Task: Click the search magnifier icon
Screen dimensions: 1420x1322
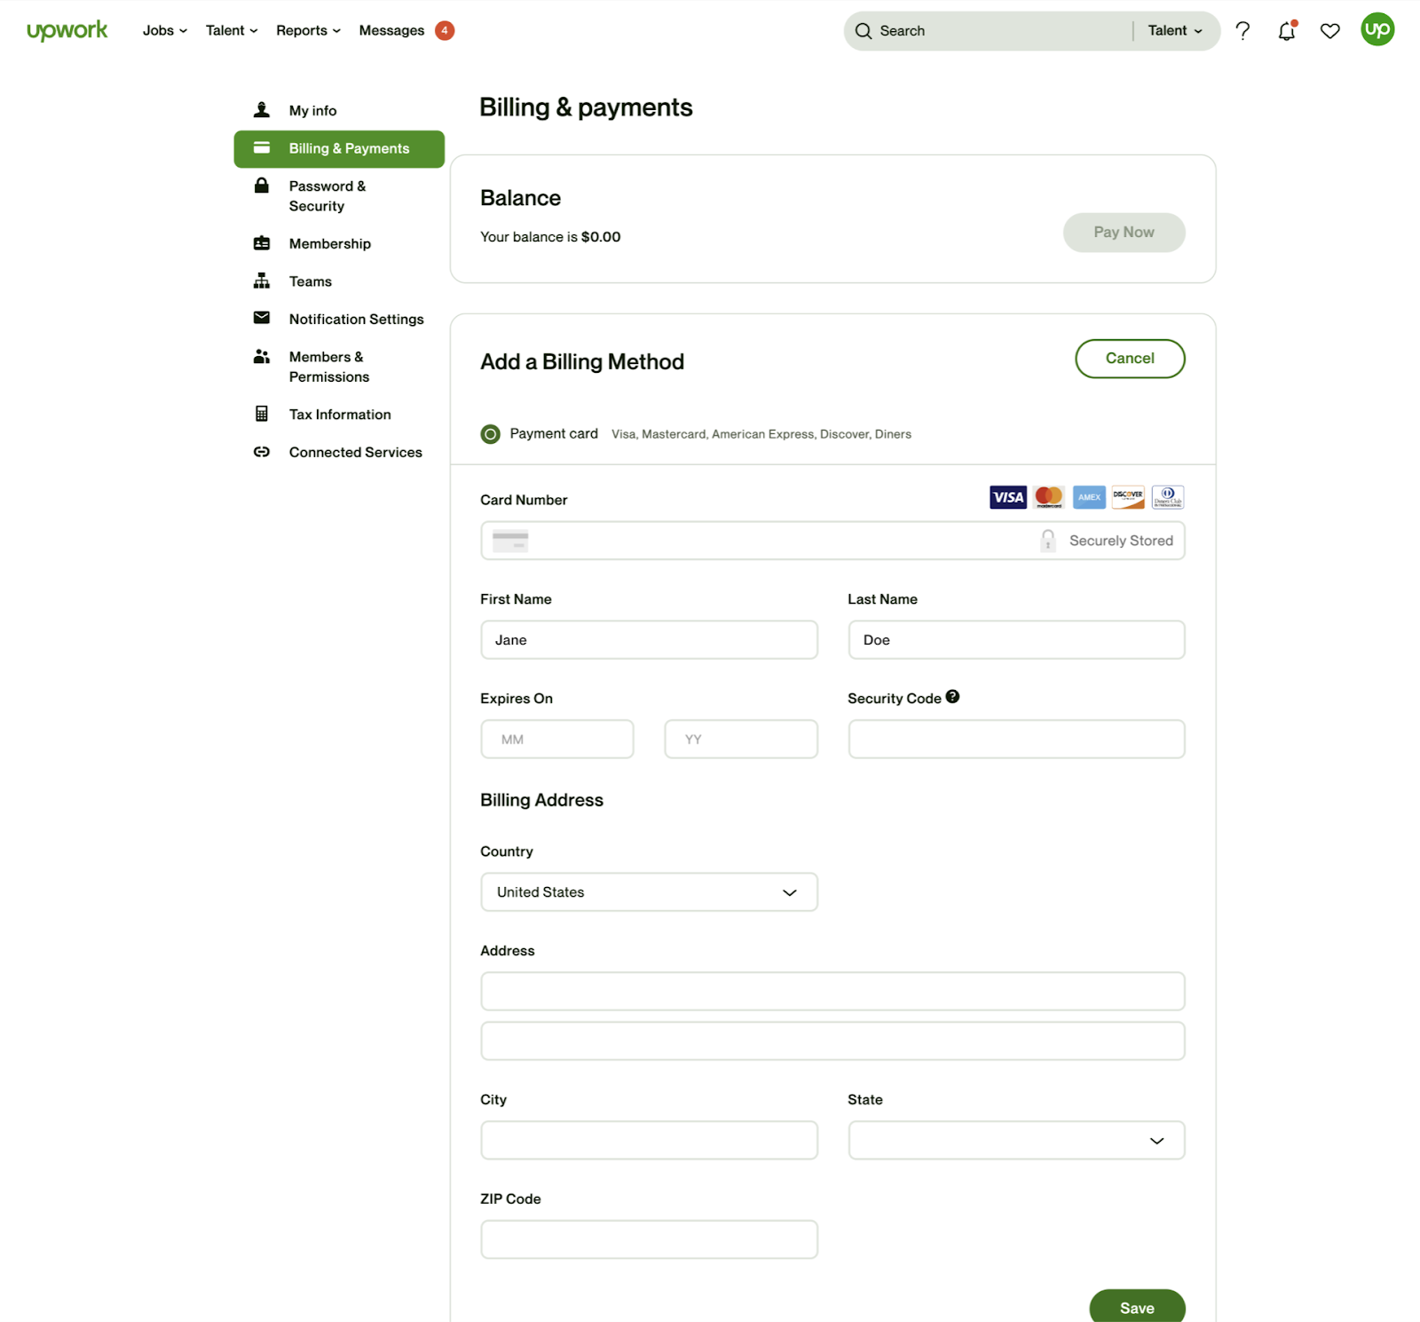Action: click(863, 31)
